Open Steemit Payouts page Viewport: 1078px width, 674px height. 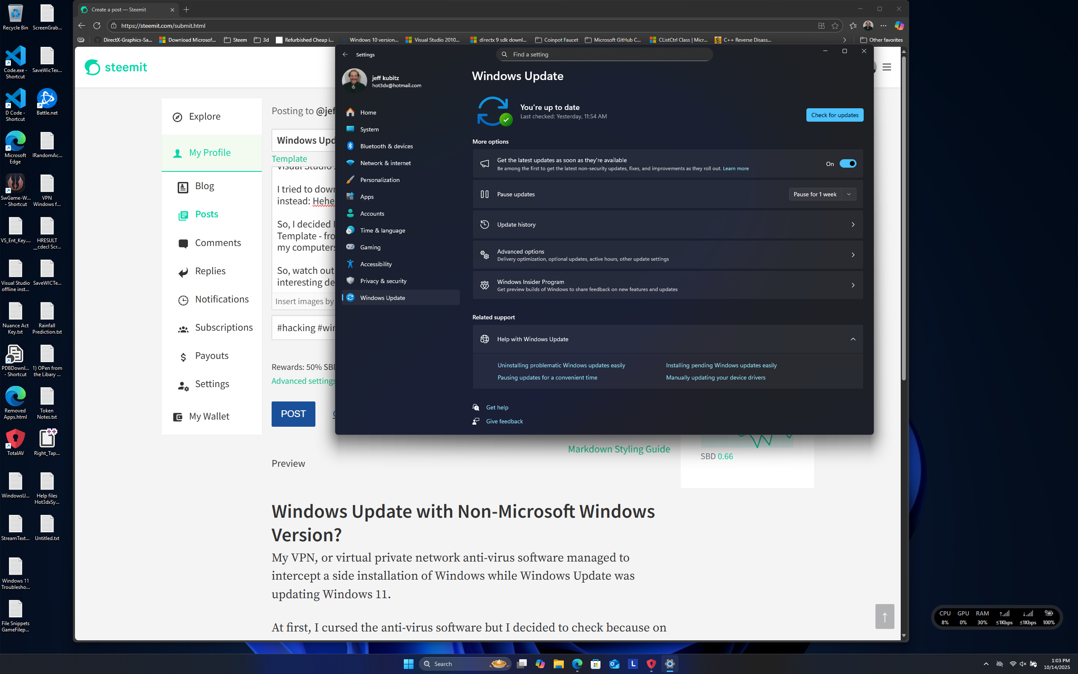point(211,355)
